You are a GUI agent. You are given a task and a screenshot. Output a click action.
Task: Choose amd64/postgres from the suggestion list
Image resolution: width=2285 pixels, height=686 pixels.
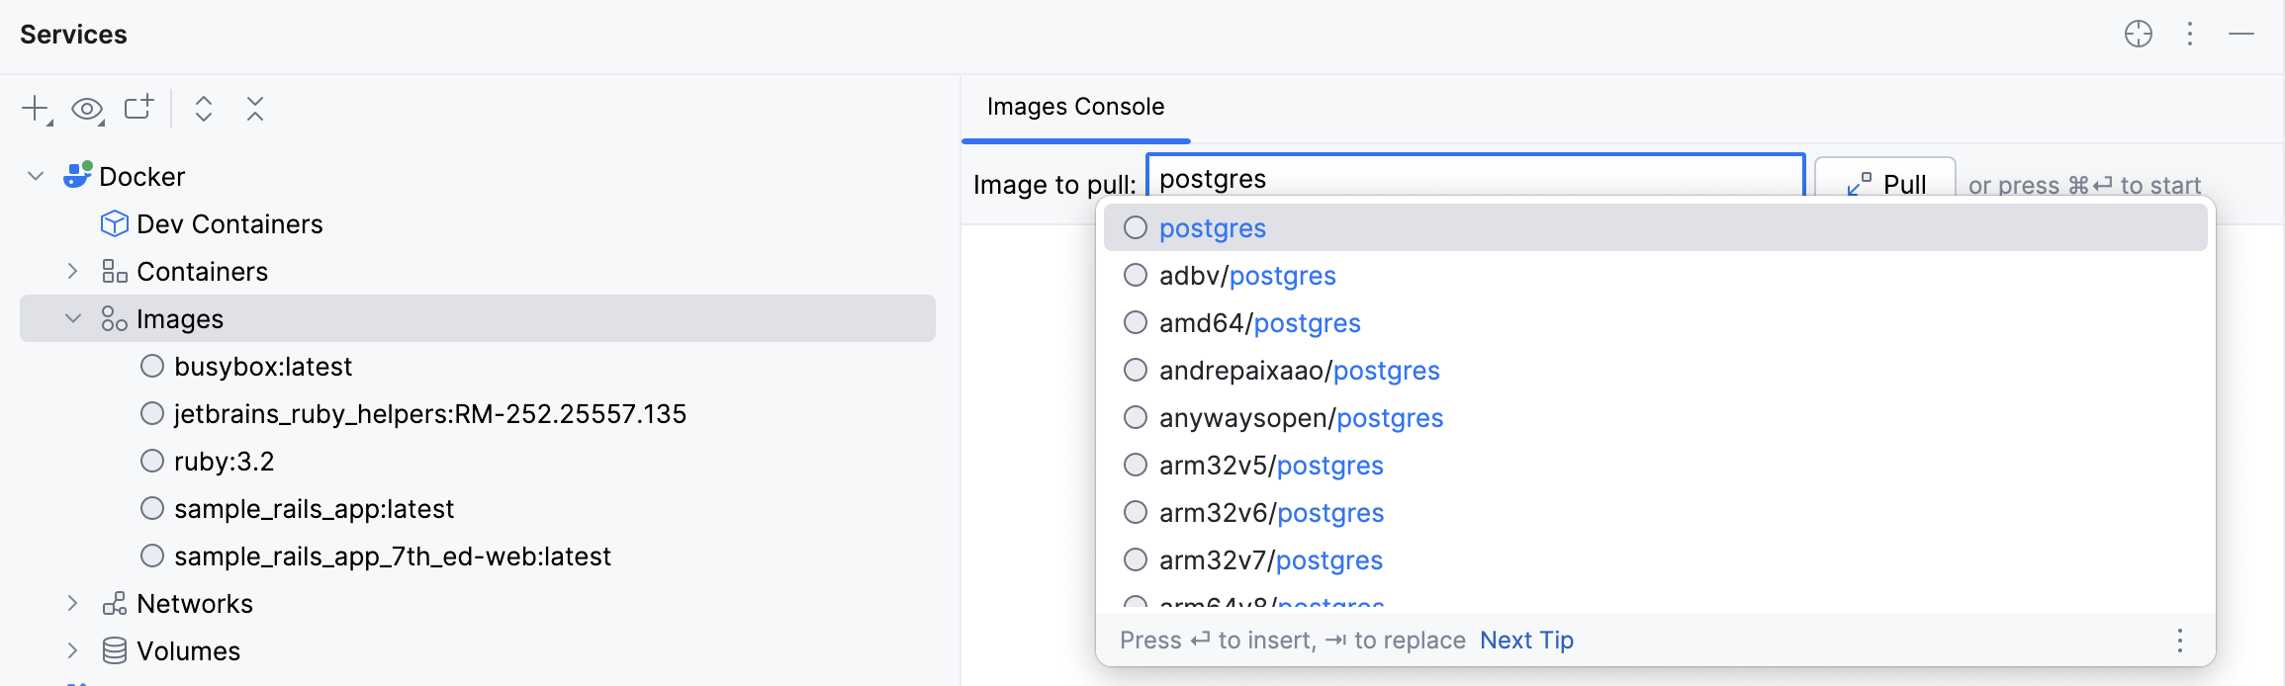[1259, 322]
